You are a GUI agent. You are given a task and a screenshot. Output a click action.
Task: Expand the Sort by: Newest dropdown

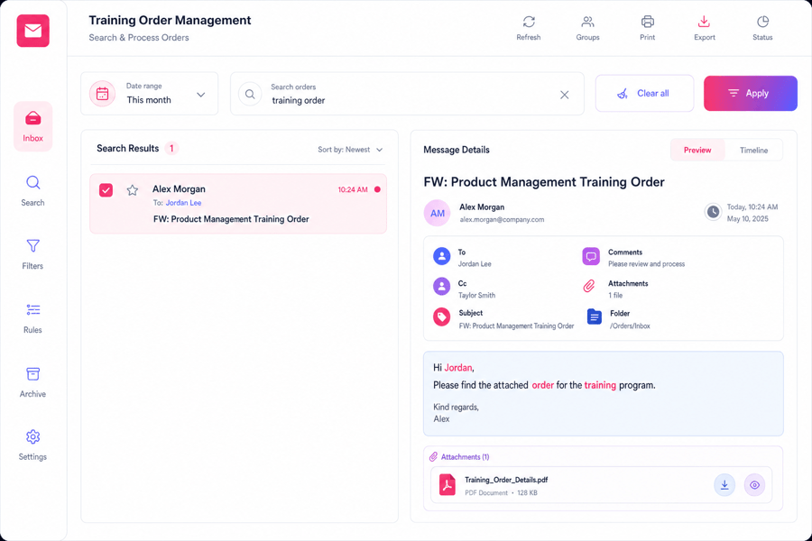pos(350,150)
